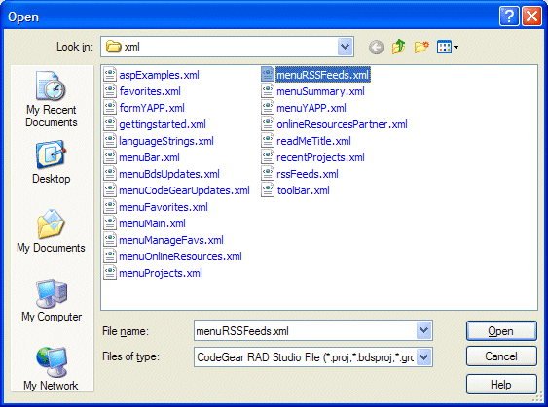Expand the Look in folder dropdown
The width and height of the screenshot is (548, 407).
click(346, 47)
